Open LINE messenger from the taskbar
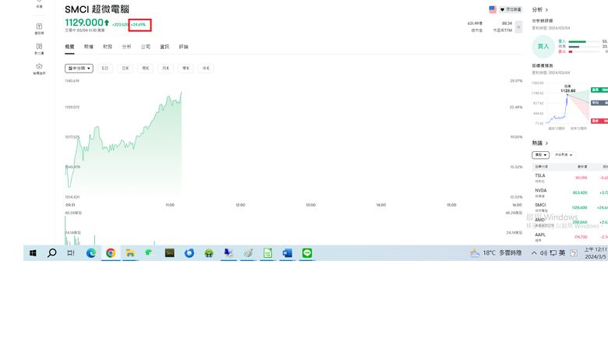 click(x=307, y=253)
